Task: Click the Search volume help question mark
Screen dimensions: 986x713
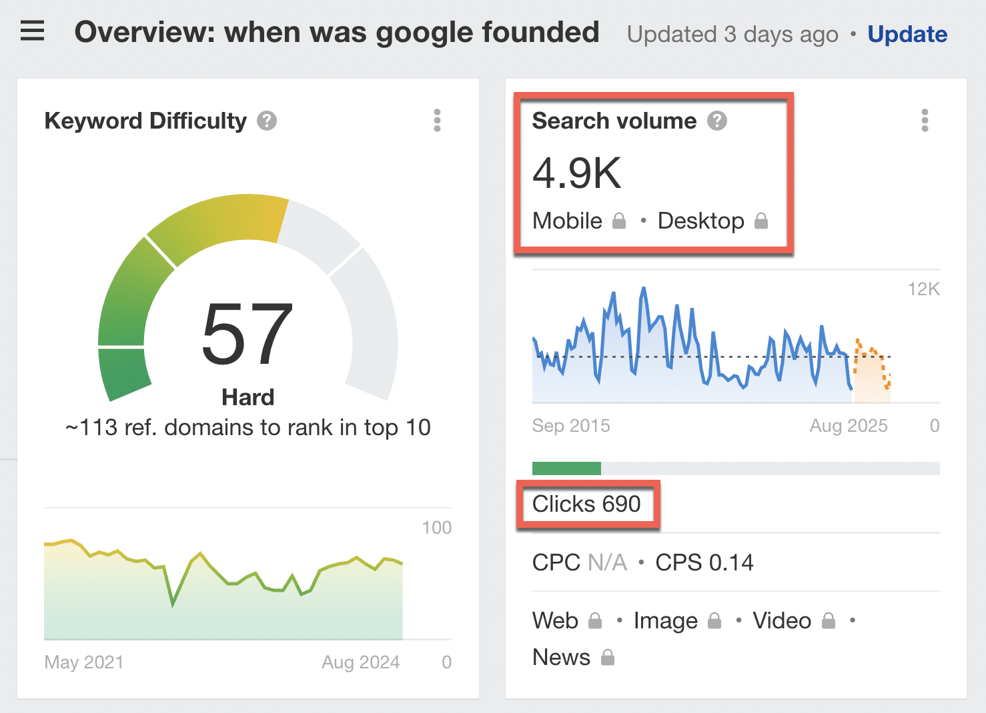Action: [x=717, y=121]
